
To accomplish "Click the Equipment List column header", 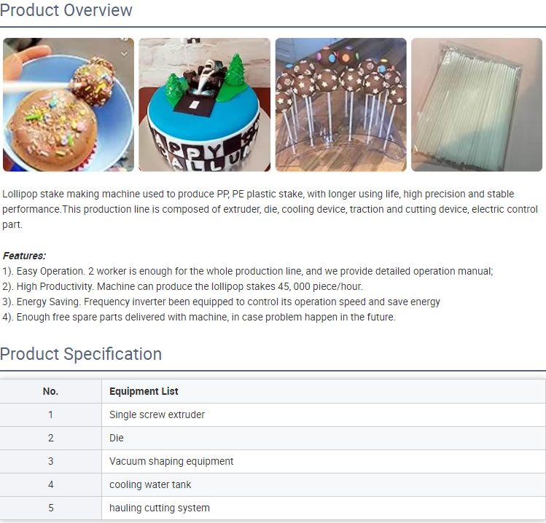I will pos(144,391).
